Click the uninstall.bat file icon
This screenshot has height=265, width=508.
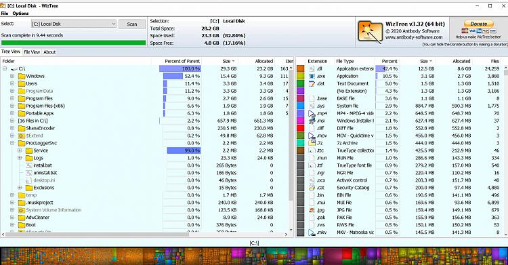coord(29,173)
